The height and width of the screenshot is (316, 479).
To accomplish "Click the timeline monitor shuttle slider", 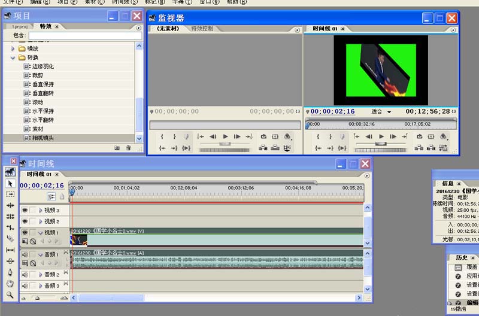I will (x=381, y=144).
